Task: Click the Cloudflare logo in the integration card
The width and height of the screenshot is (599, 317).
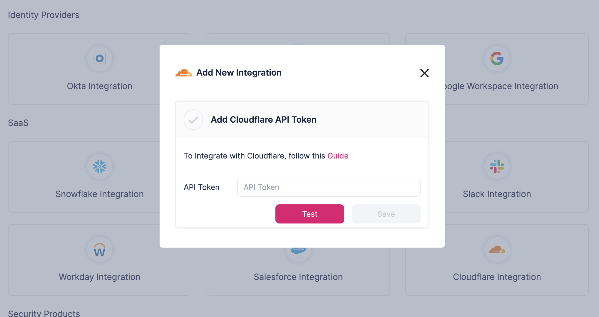Action: click(x=497, y=250)
